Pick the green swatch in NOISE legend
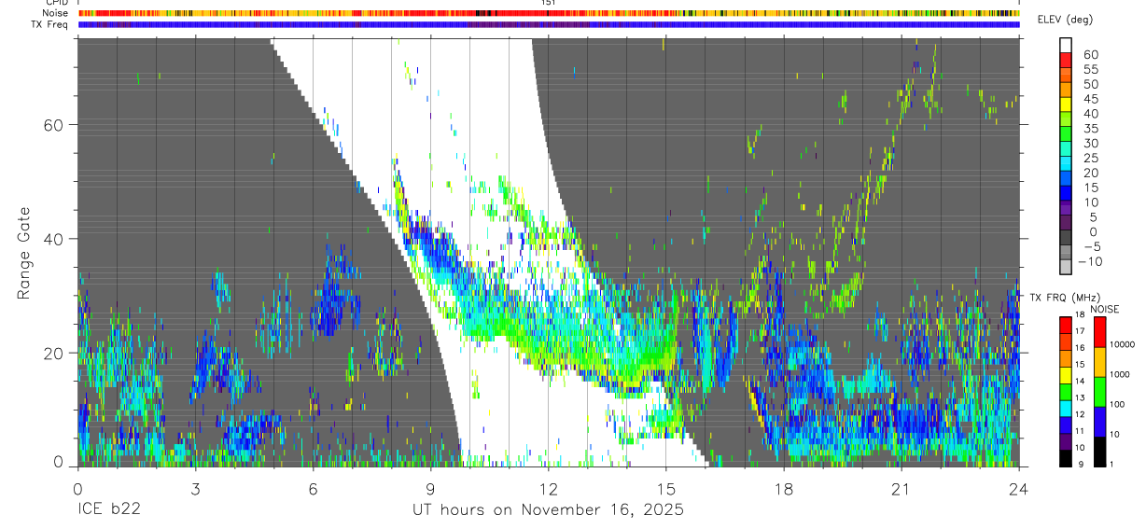The width and height of the screenshot is (1146, 529). (x=1100, y=391)
